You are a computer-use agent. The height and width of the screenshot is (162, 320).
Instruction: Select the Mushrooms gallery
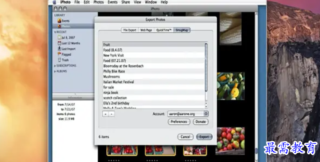point(153,76)
